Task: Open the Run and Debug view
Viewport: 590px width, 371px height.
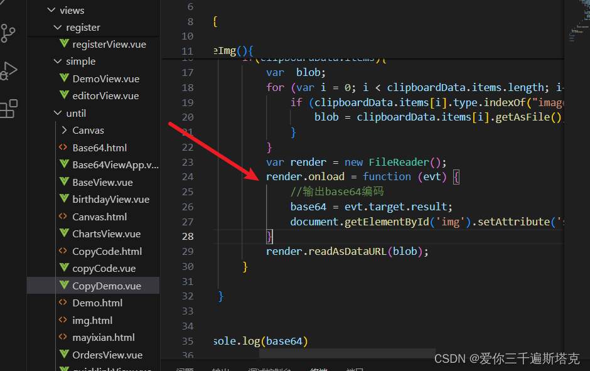Action: 8,71
